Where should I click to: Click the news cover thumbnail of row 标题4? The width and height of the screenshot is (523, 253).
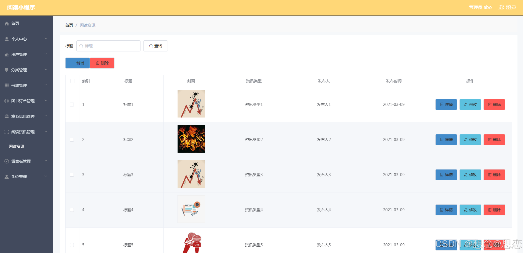[x=191, y=209]
